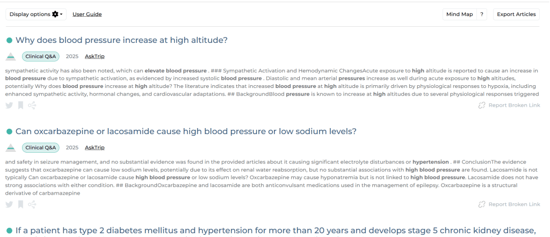This screenshot has height=237, width=550.
Task: Open the oxcarbazepine or lacosamide question title
Action: pyautogui.click(x=186, y=131)
